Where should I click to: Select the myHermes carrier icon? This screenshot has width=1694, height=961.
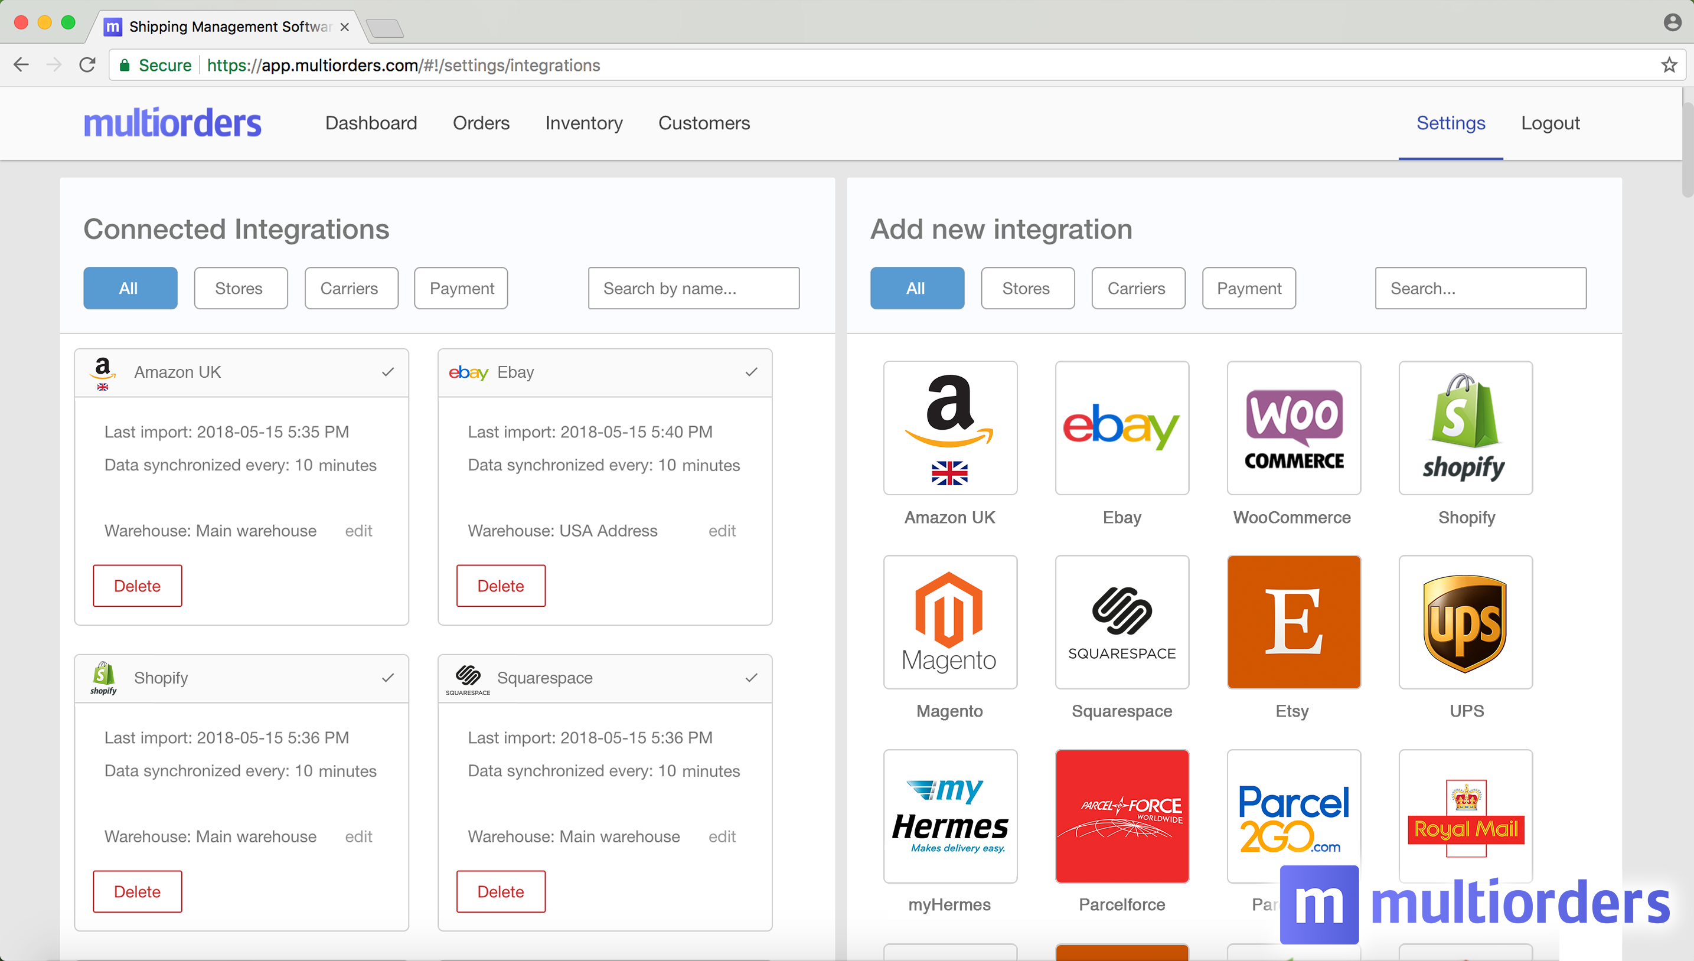coord(949,816)
